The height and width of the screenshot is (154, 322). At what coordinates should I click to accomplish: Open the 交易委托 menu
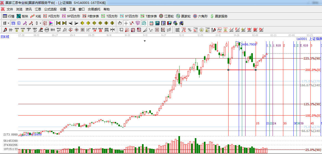94,9
